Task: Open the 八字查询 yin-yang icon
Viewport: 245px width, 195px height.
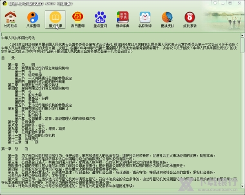Action: [x=33, y=19]
